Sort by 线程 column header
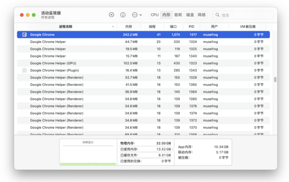Screen dimensions: 289x182 (152, 26)
